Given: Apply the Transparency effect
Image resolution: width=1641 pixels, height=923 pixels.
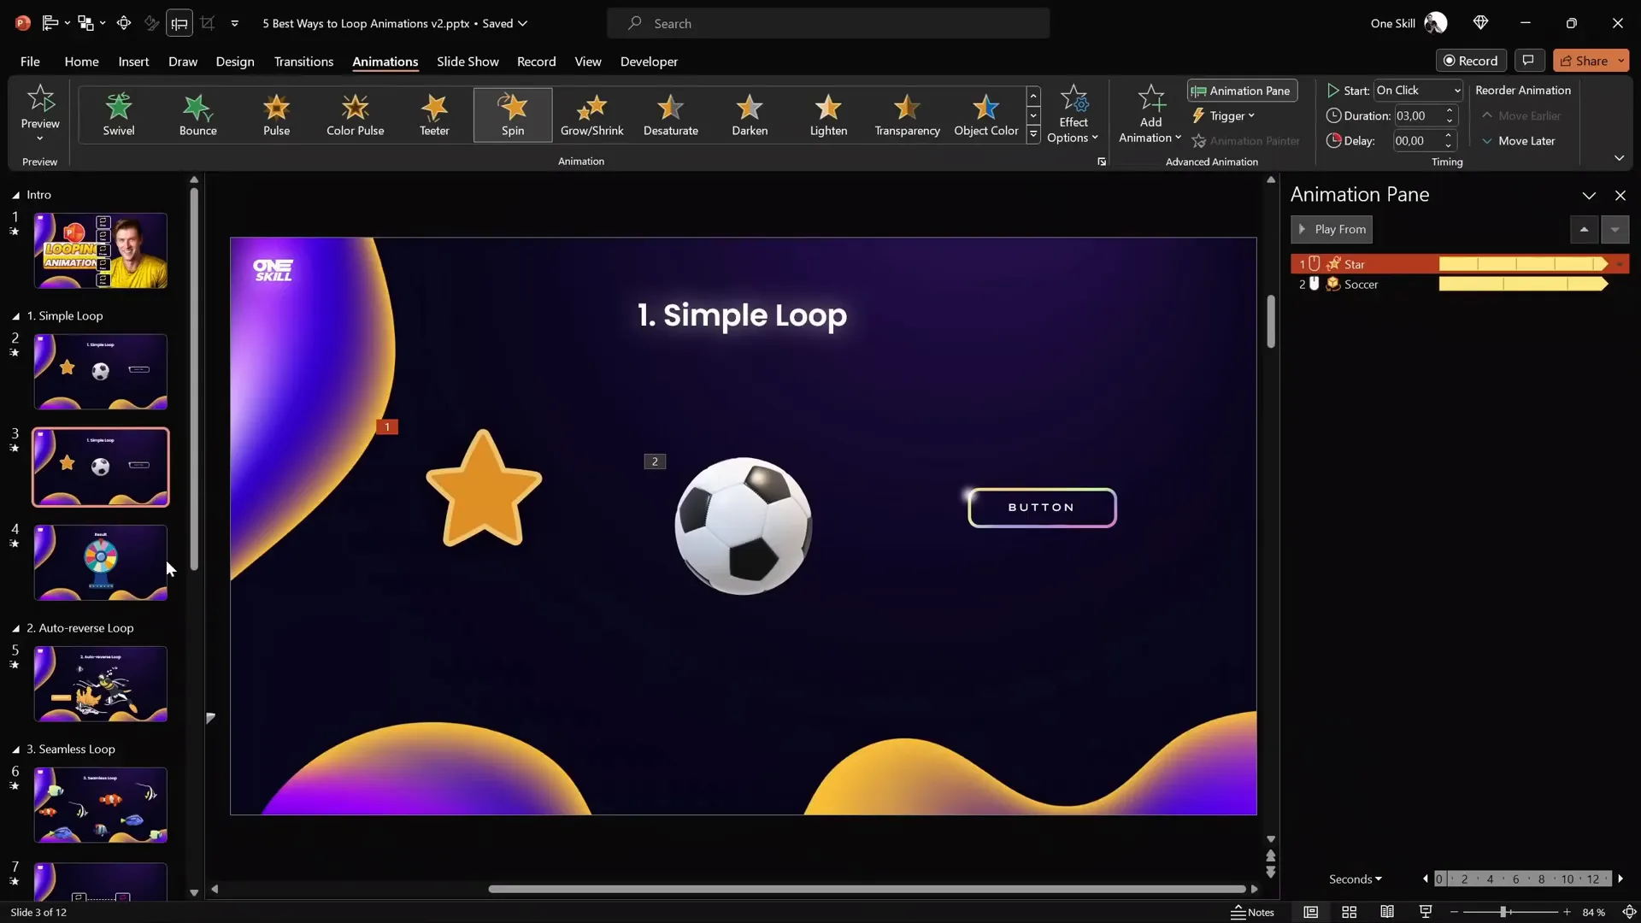Looking at the screenshot, I should tap(907, 115).
